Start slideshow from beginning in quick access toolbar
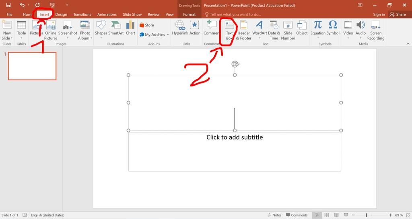Screen dimensions: 412x219 [x=52, y=5]
